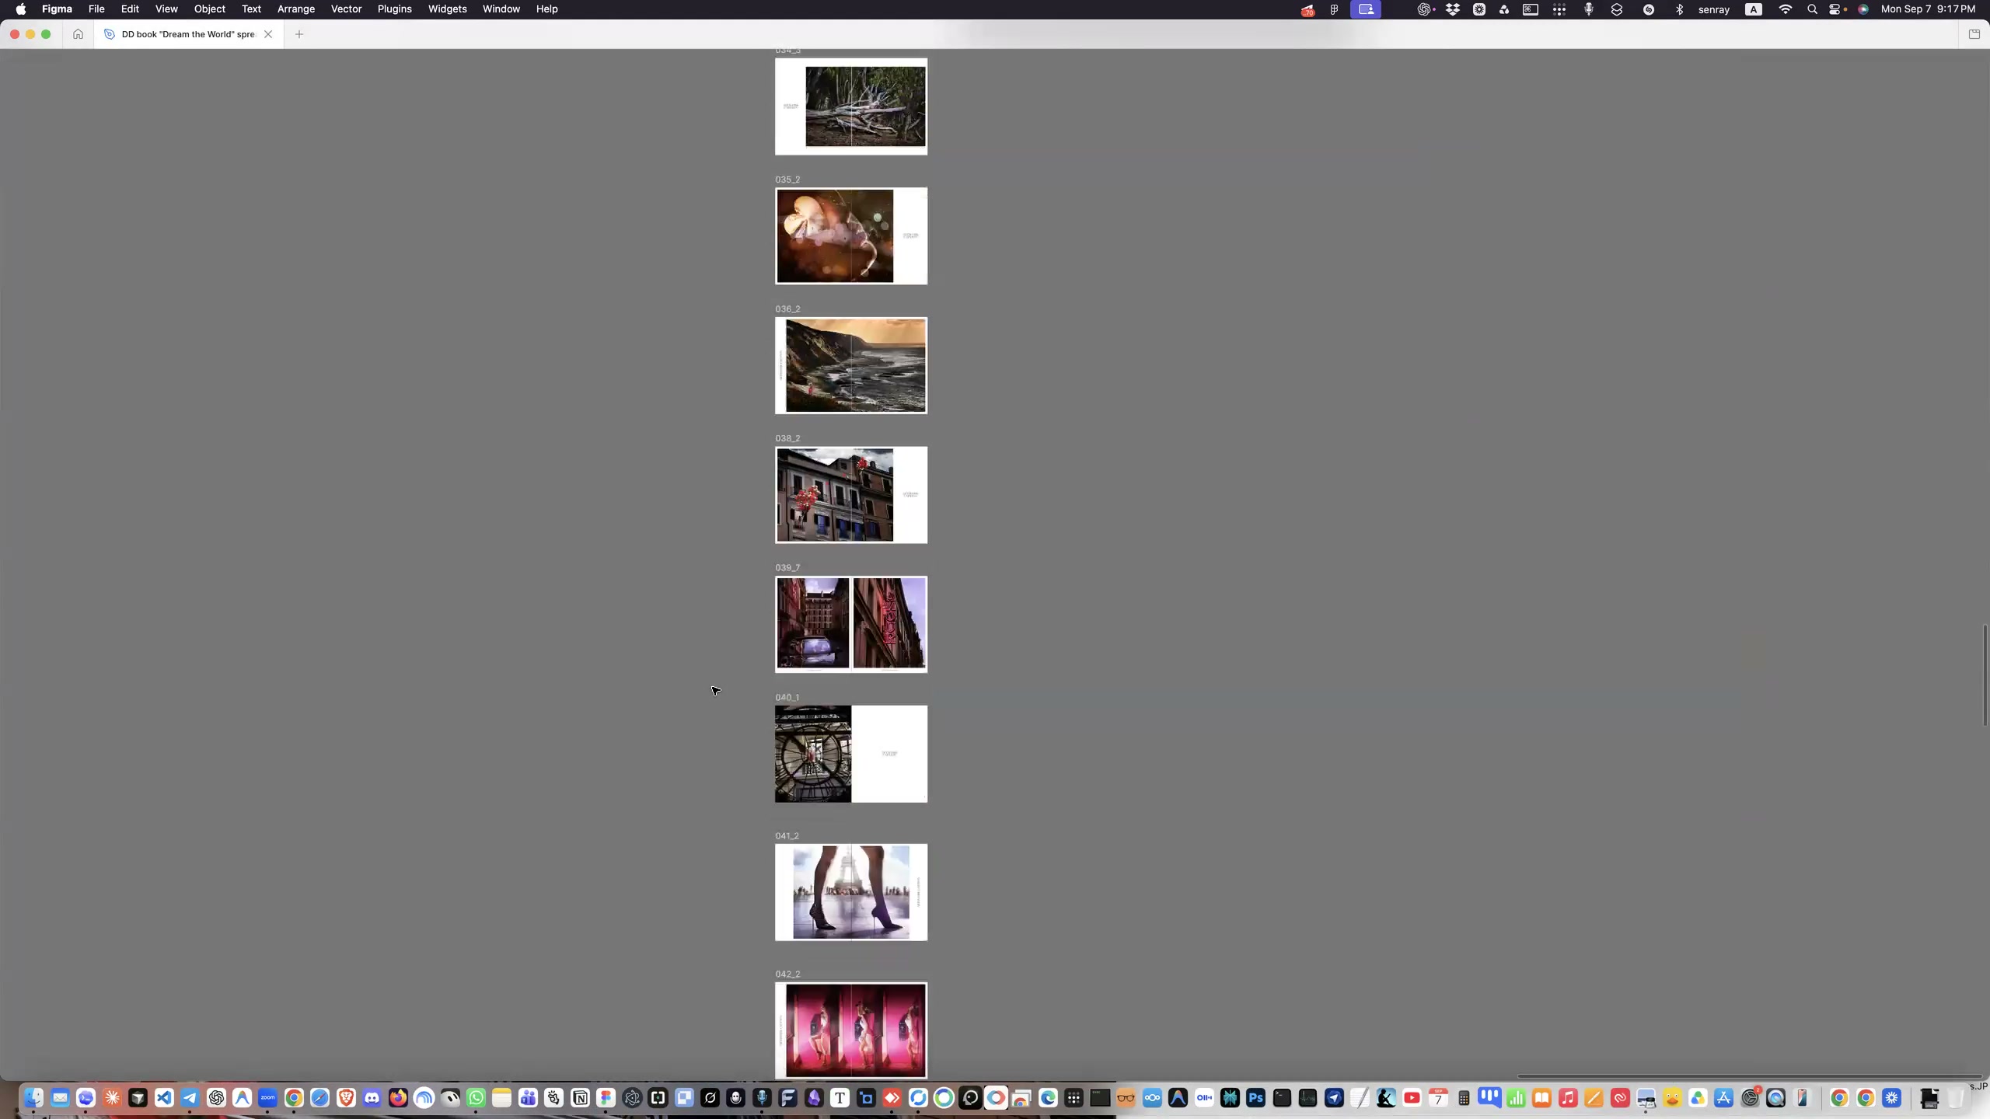Click the vertical canvas scrollbar thumb
Screen dimensions: 1990x1119
point(1985,675)
